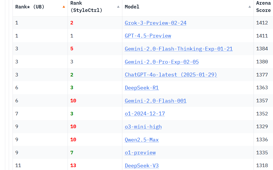Open the o3-mini-high model link

[143, 127]
